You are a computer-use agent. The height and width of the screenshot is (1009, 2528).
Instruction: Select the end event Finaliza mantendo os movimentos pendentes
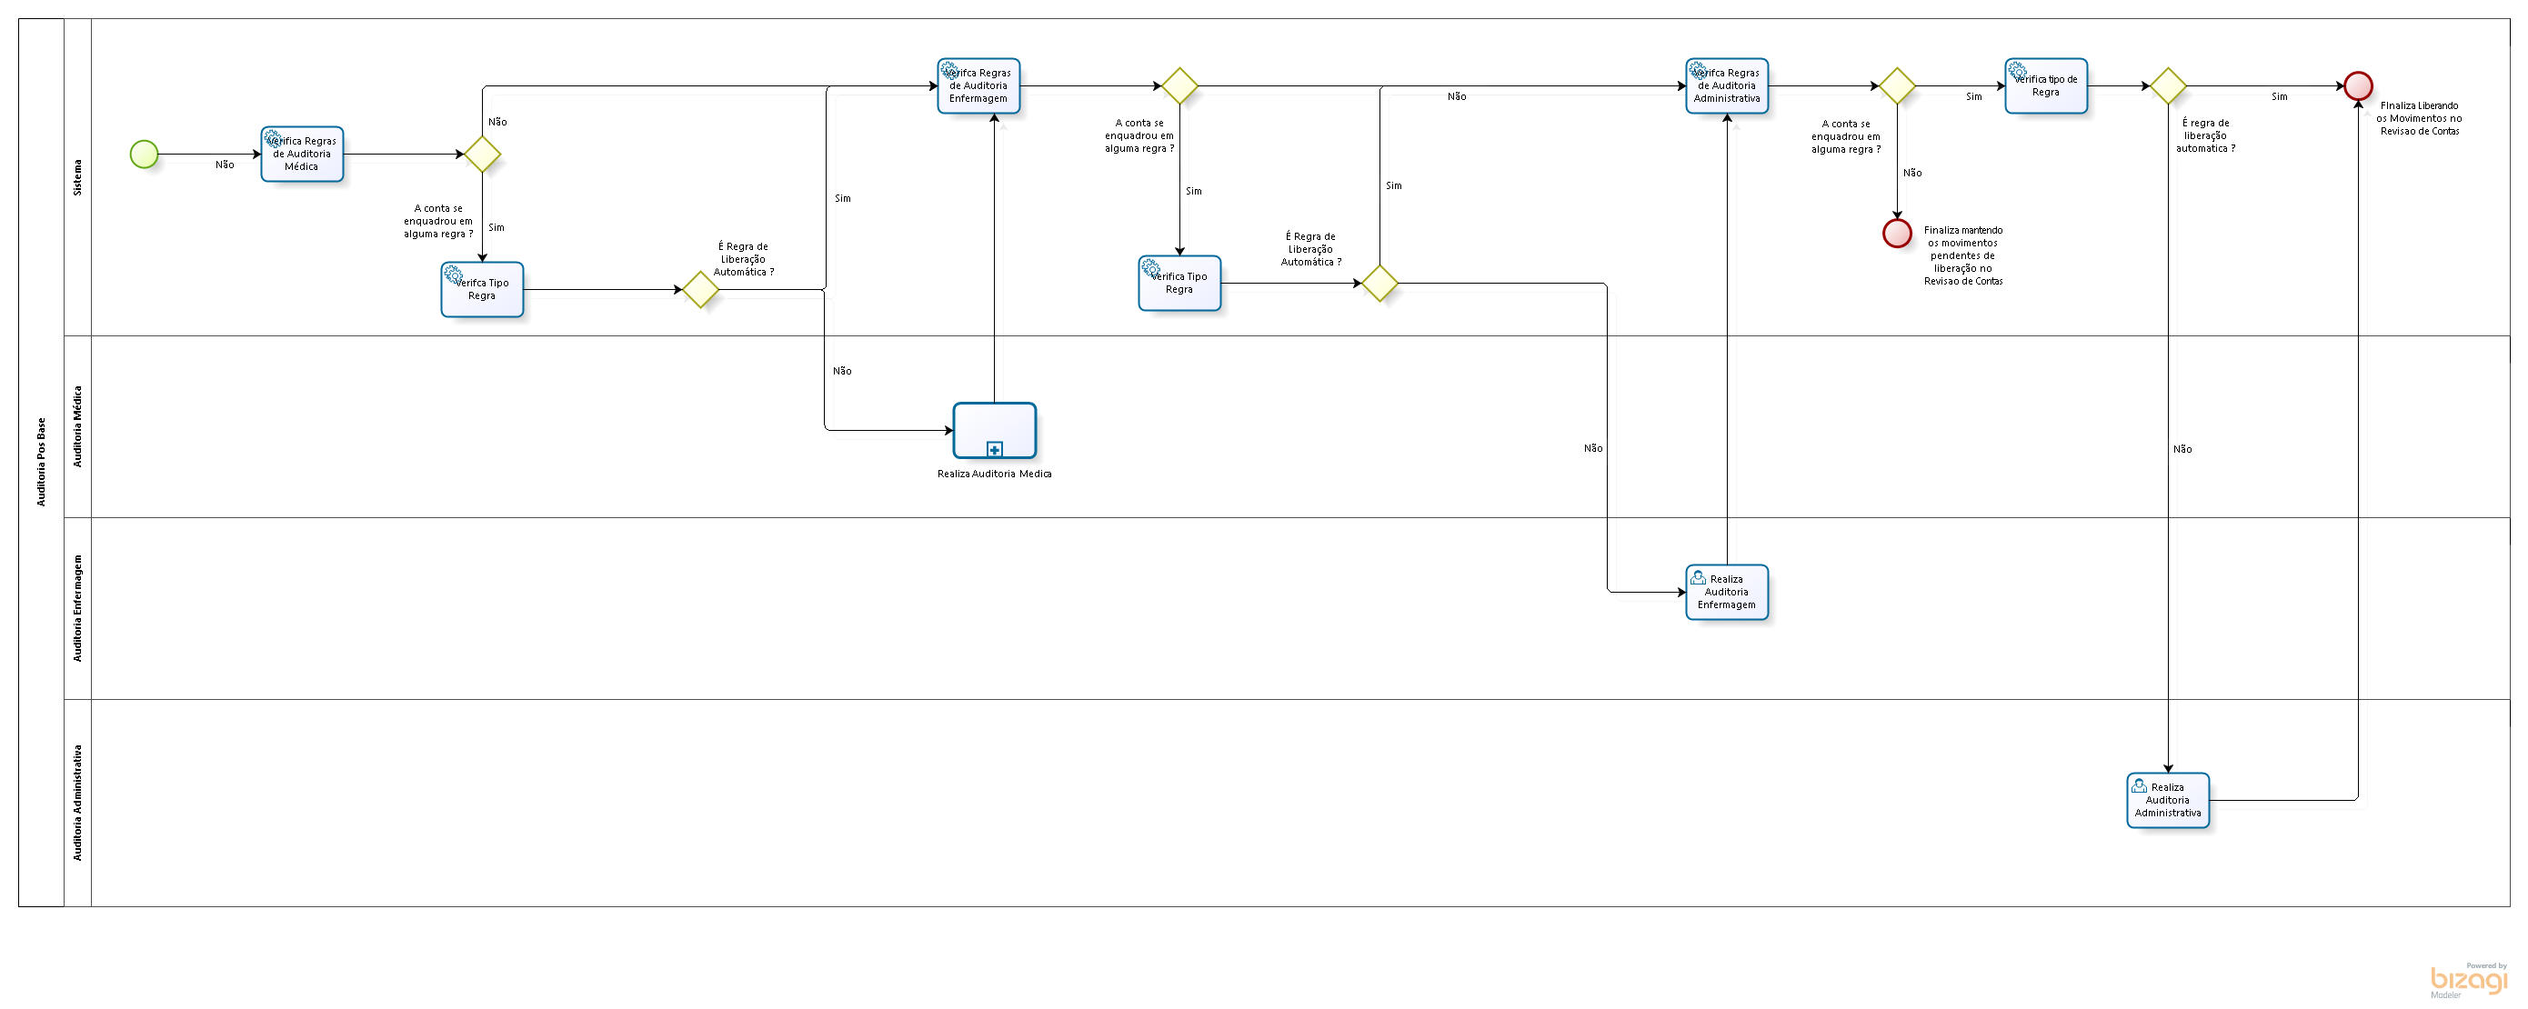click(x=1897, y=234)
